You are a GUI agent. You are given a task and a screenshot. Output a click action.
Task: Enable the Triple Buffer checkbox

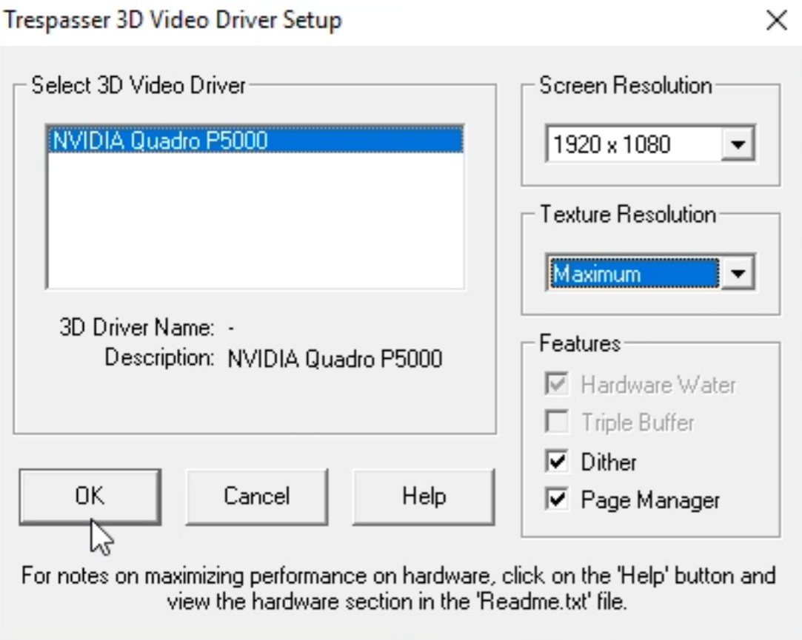(557, 423)
